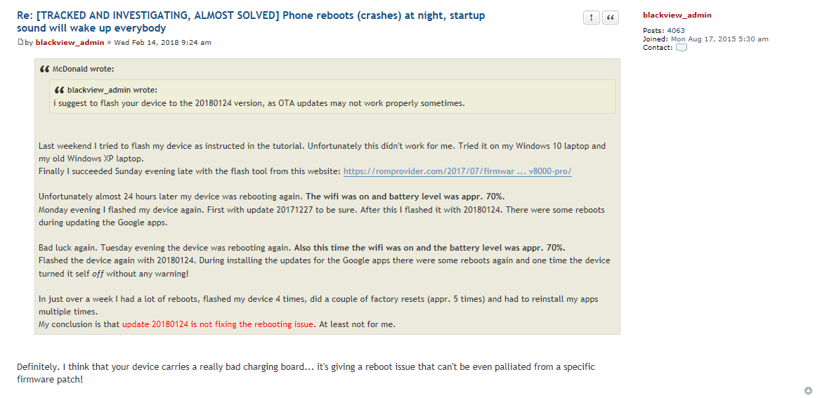Click the bold wifi and battery 70% sentence
827x398 pixels.
pyautogui.click(x=405, y=197)
